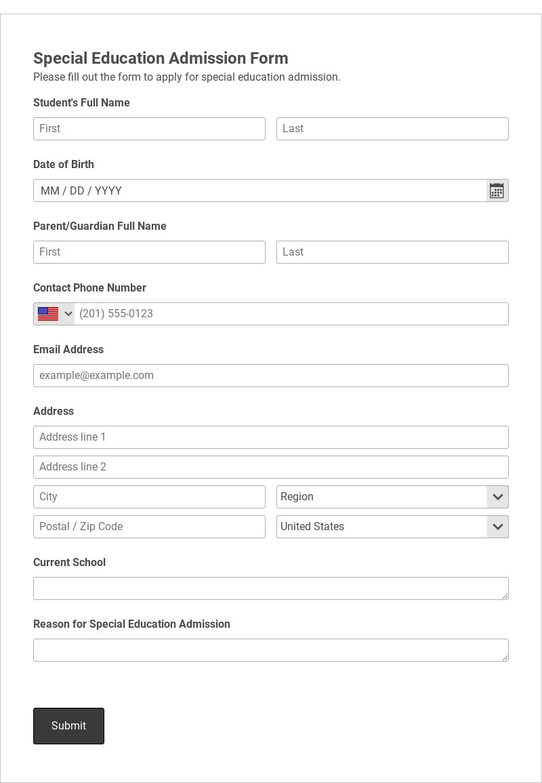Focus the Reason for Special Education Admission box
542x783 pixels.
tap(271, 650)
